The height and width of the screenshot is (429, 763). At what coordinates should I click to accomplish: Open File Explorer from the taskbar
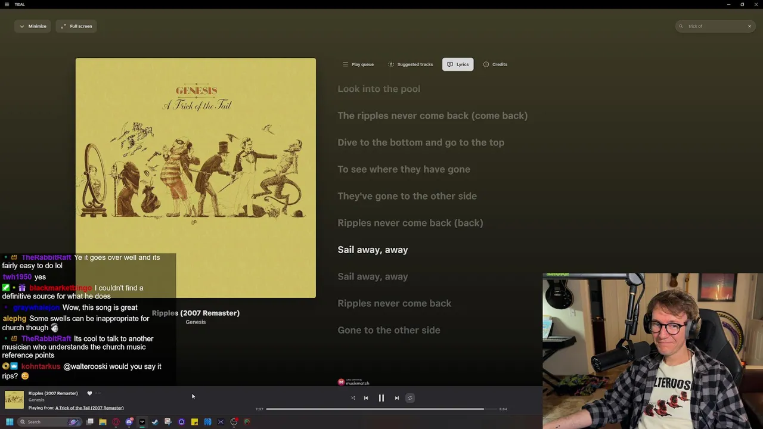point(103,422)
